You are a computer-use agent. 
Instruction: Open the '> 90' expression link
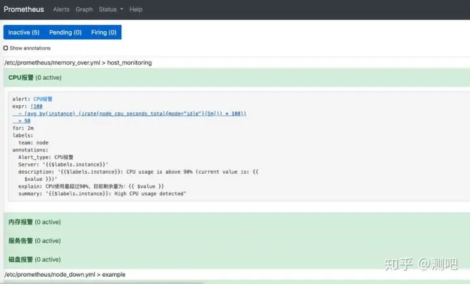pyautogui.click(x=22, y=121)
